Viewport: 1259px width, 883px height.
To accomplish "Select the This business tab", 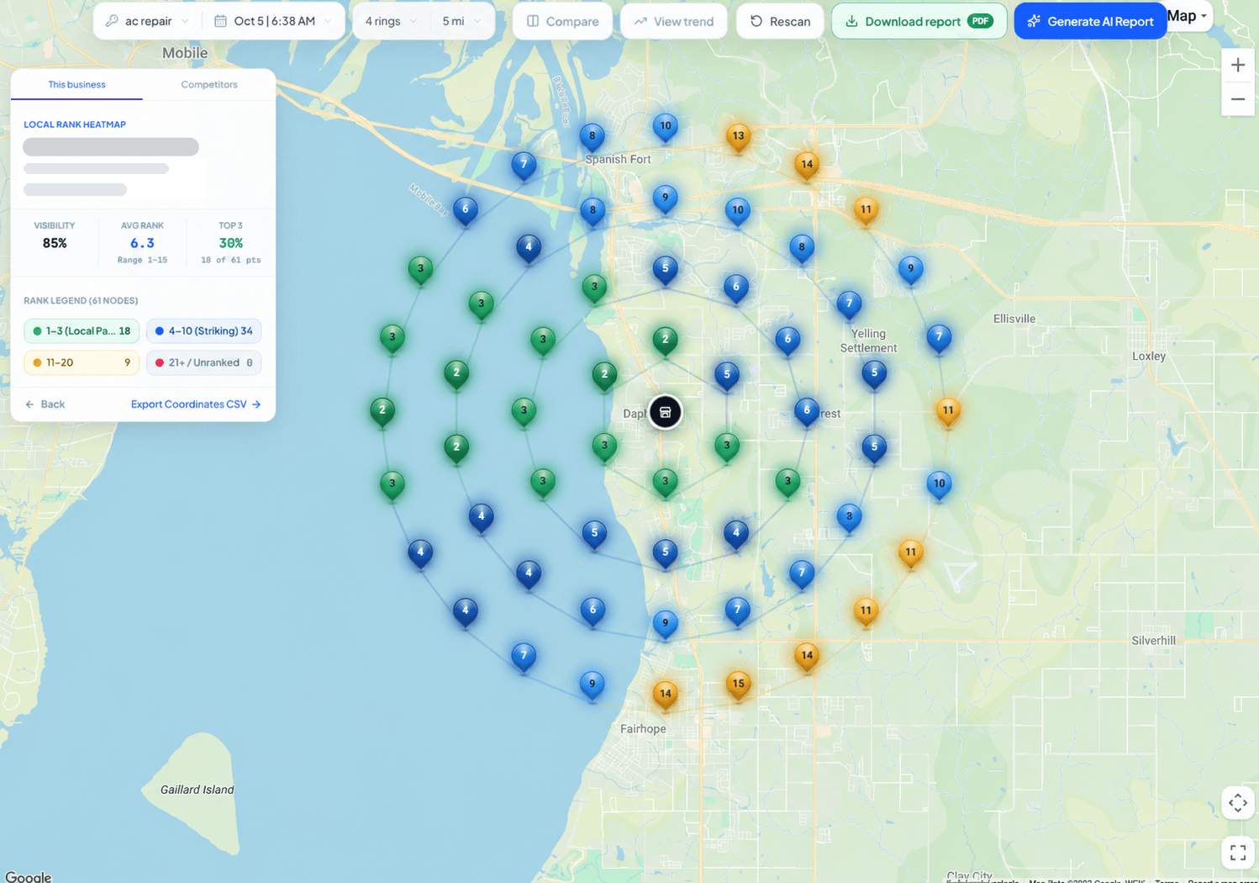I will point(76,84).
